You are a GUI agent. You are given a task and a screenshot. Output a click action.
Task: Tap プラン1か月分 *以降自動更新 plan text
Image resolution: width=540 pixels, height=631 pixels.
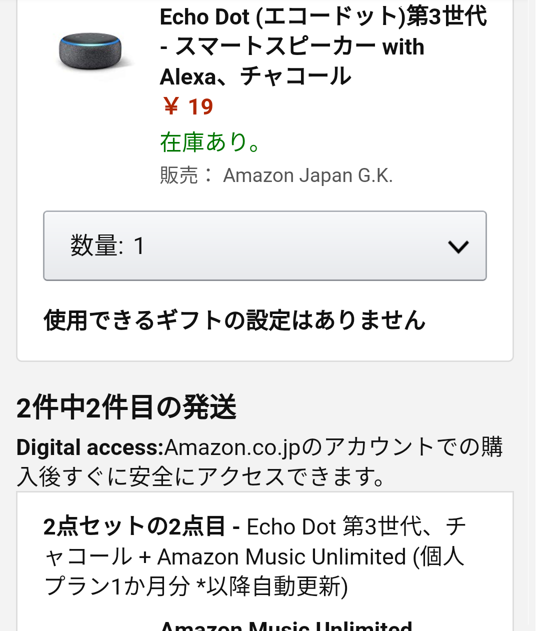[x=196, y=586]
